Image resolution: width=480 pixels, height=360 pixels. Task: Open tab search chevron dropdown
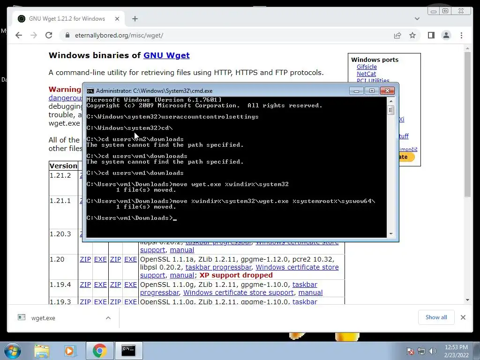(x=417, y=19)
